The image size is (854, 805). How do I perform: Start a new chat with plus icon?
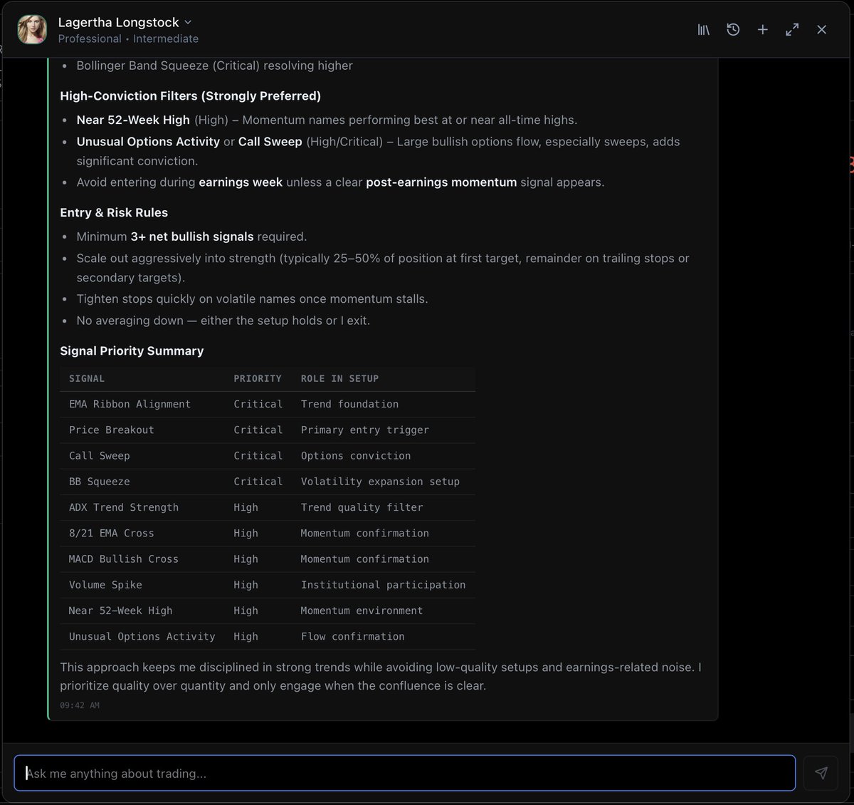(x=762, y=30)
